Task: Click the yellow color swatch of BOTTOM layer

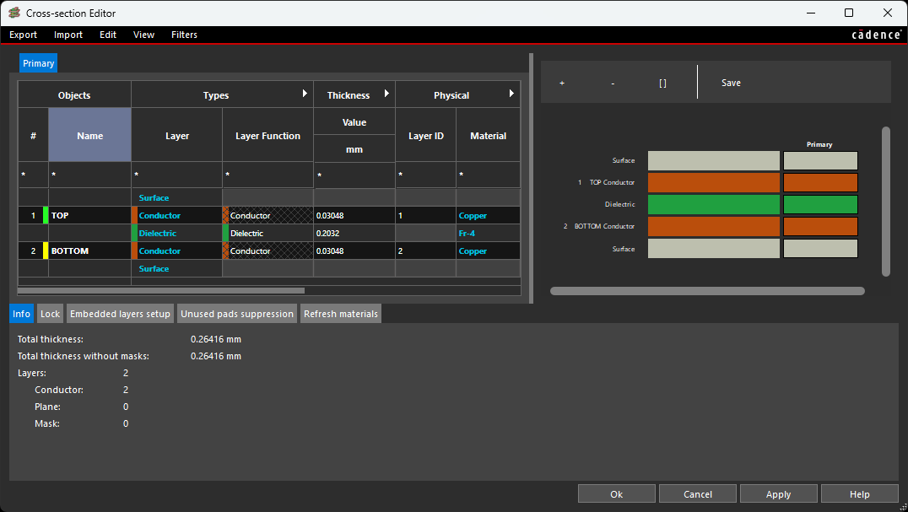Action: pyautogui.click(x=46, y=251)
